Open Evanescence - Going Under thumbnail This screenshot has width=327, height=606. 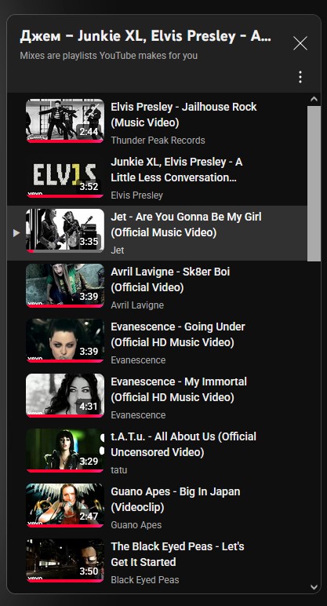(65, 341)
